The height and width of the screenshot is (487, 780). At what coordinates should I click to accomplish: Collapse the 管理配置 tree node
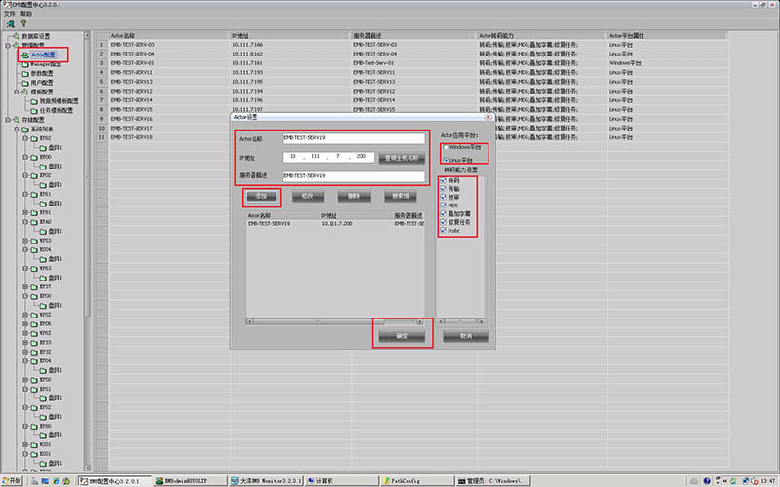[8, 45]
